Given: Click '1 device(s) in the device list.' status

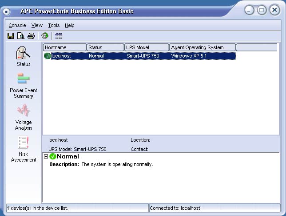Looking at the screenshot, I should point(38,208).
